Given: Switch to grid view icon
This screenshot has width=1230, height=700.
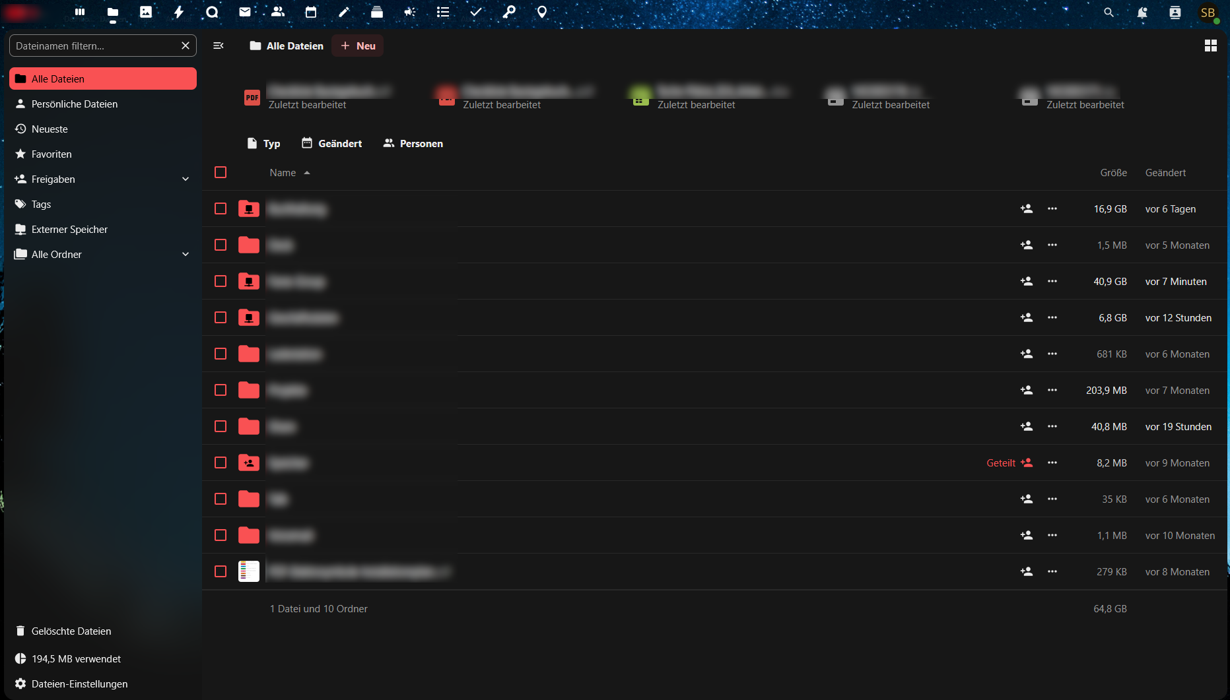Looking at the screenshot, I should (x=1211, y=46).
